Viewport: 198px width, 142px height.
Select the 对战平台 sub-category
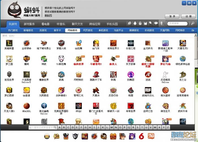[119, 30]
